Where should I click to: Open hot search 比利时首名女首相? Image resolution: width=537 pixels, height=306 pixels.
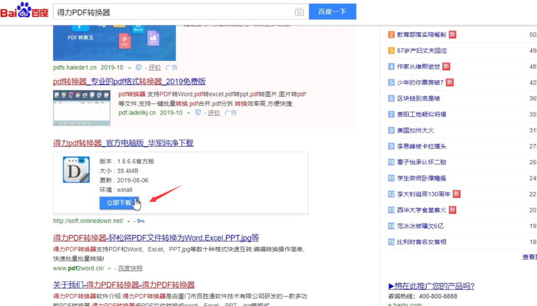pos(422,242)
